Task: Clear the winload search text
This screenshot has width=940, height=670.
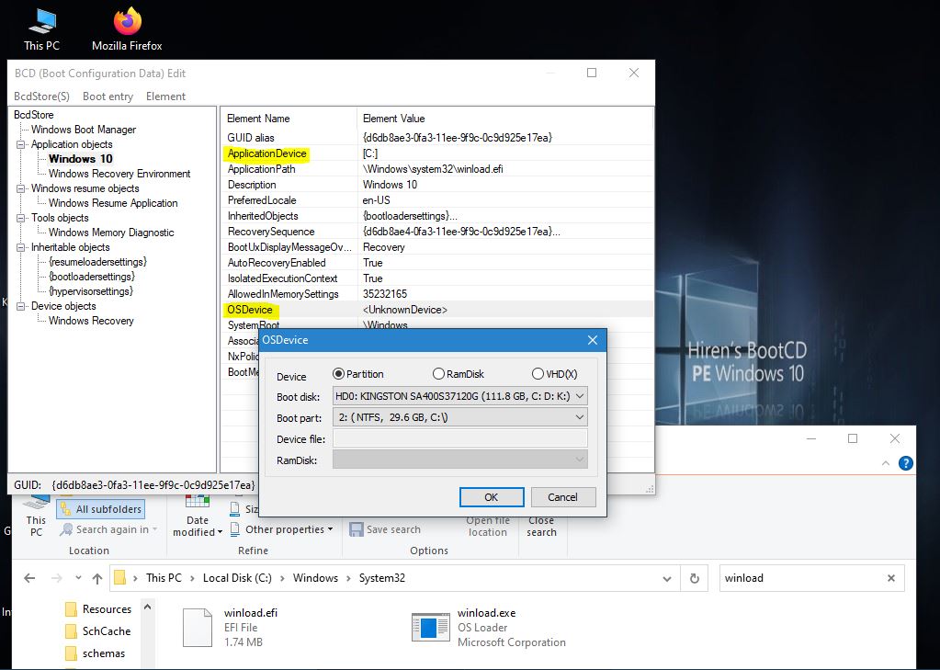Action: [890, 578]
